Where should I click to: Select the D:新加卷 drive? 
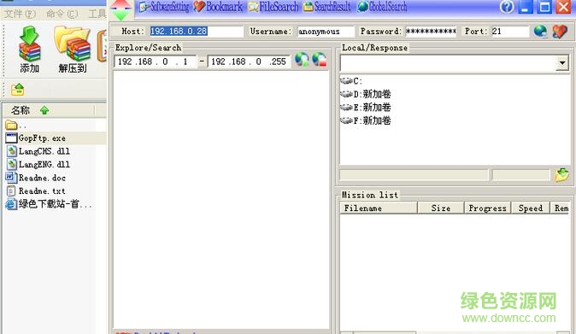click(x=366, y=94)
